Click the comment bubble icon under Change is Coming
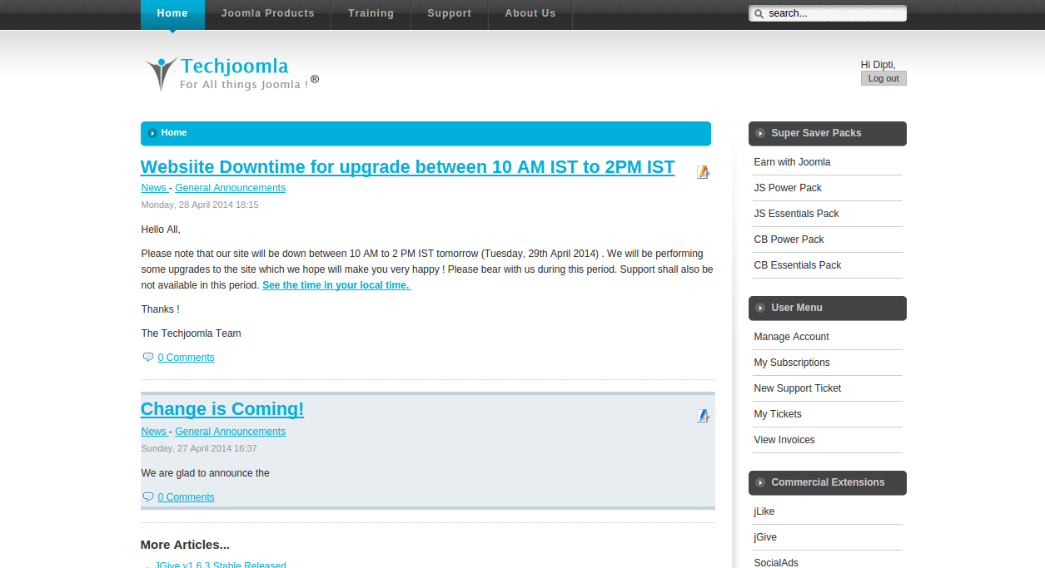The width and height of the screenshot is (1045, 568). pyautogui.click(x=148, y=497)
